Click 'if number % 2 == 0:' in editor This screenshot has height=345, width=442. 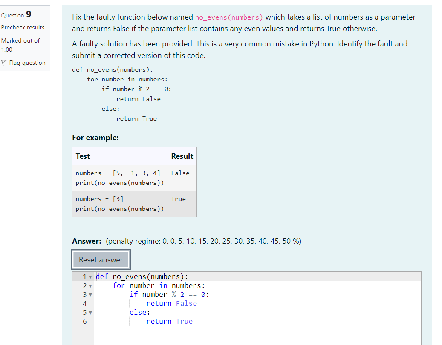(169, 294)
